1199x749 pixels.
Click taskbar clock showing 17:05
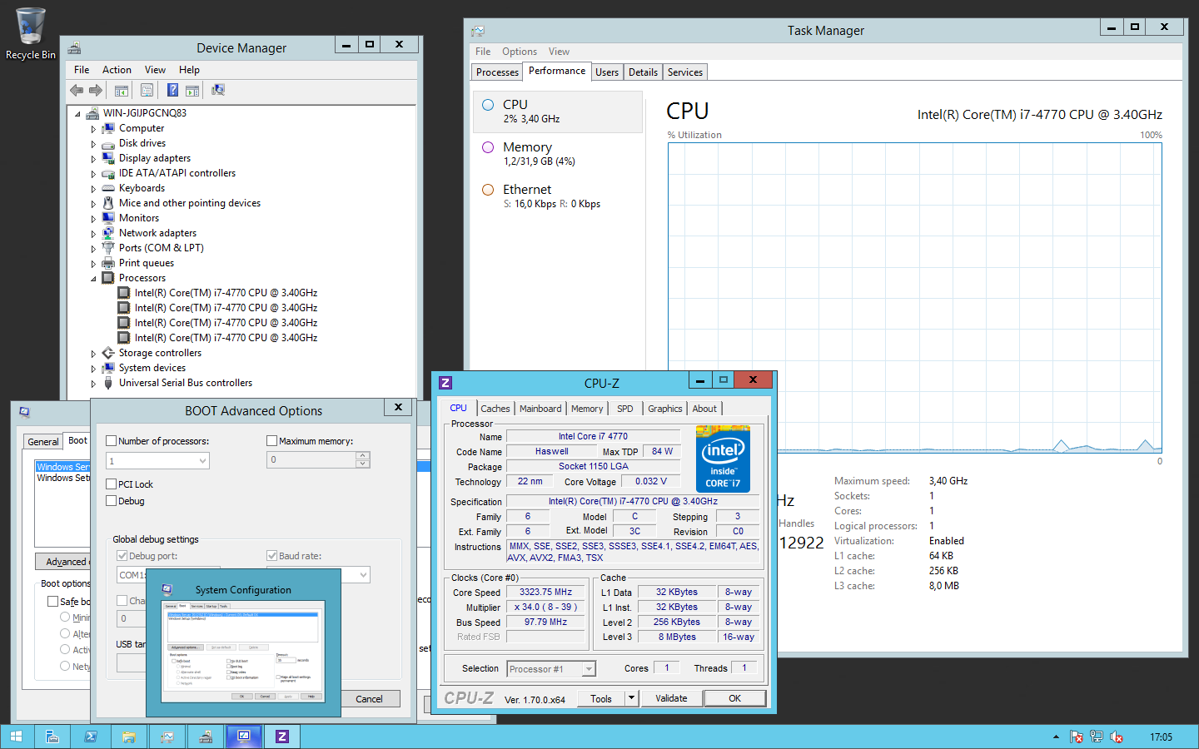1161,737
